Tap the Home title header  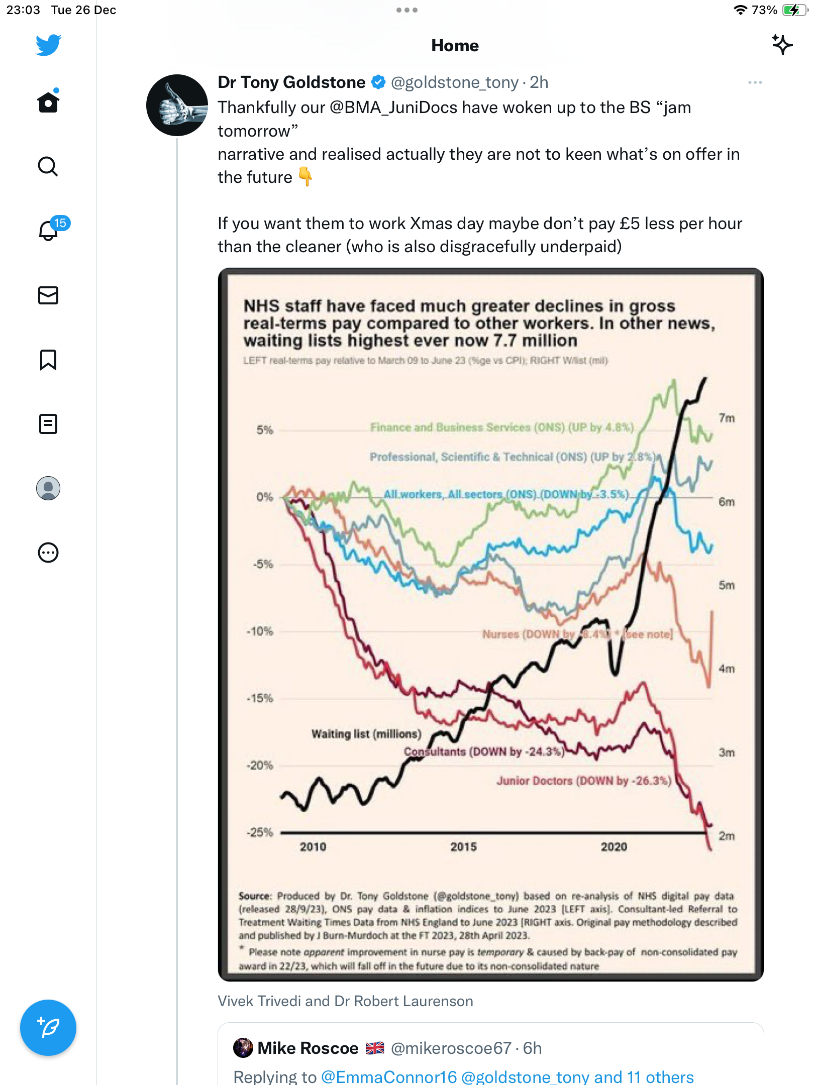click(x=455, y=46)
